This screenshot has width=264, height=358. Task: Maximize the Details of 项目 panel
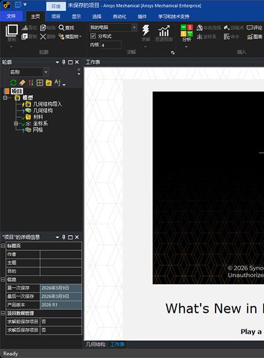pyautogui.click(x=70, y=237)
